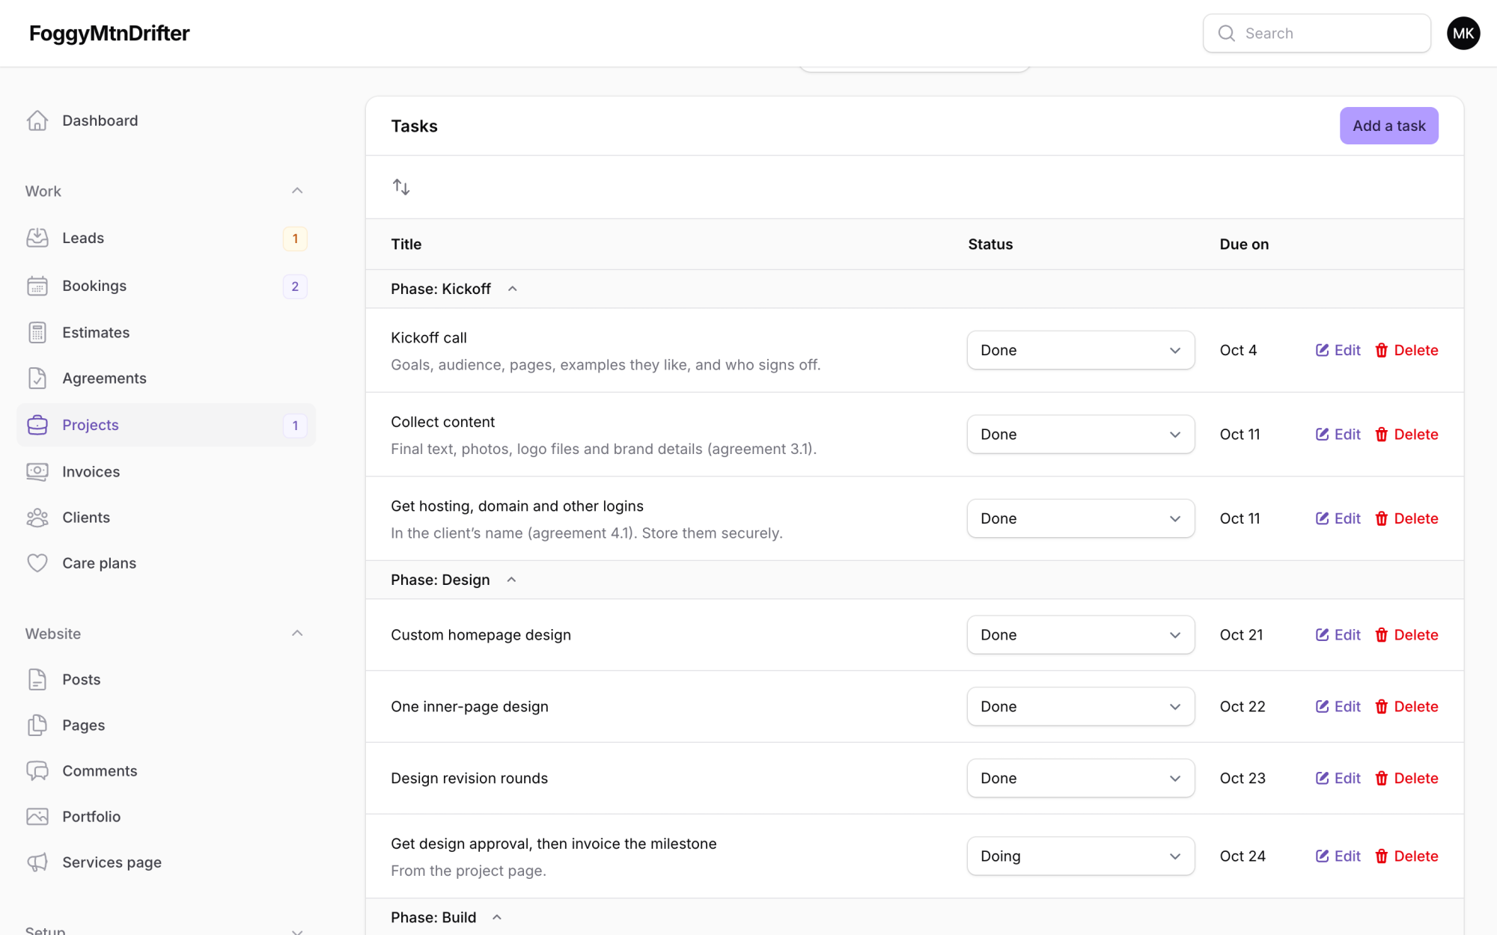Click the Projects briefcase icon

point(37,425)
